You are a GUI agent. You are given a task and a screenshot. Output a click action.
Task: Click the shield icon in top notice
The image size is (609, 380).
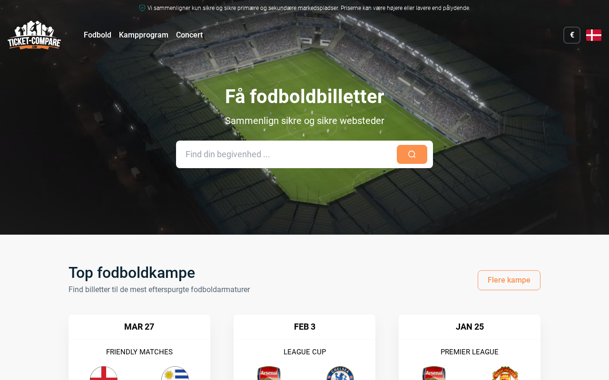142,8
